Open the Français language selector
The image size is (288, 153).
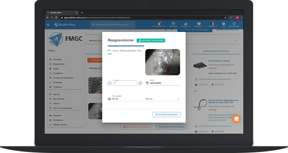pos(213,24)
